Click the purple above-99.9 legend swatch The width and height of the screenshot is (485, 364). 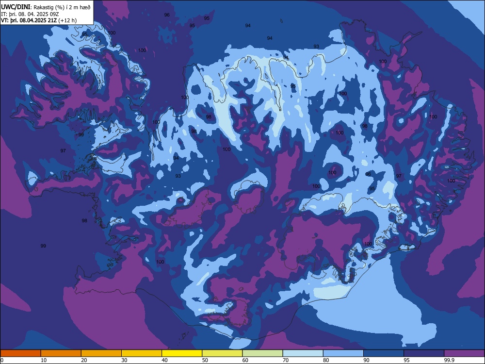click(x=464, y=353)
